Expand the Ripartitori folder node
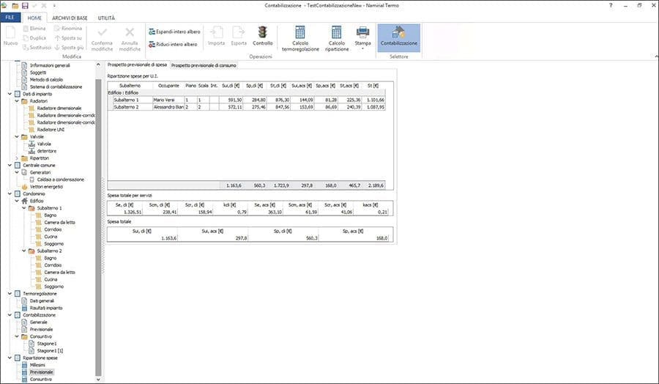Image resolution: width=659 pixels, height=384 pixels. coord(17,158)
